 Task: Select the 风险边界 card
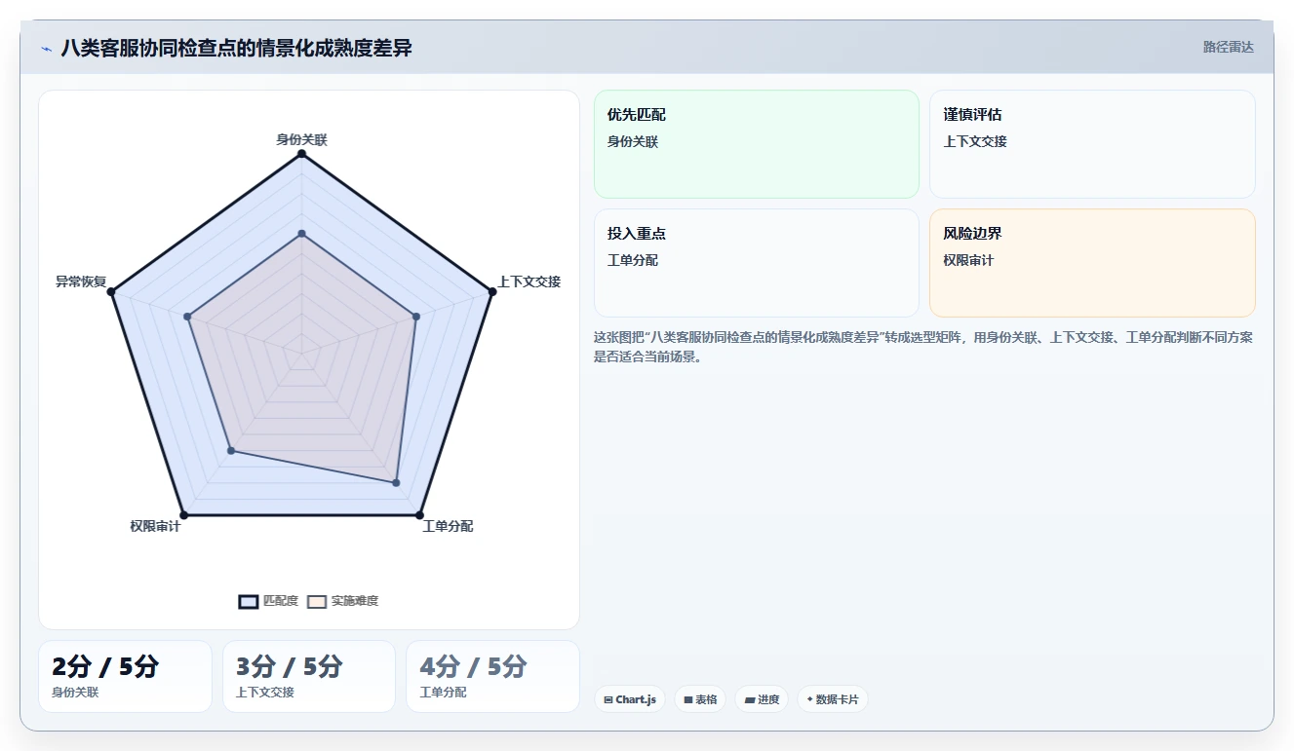click(1092, 263)
